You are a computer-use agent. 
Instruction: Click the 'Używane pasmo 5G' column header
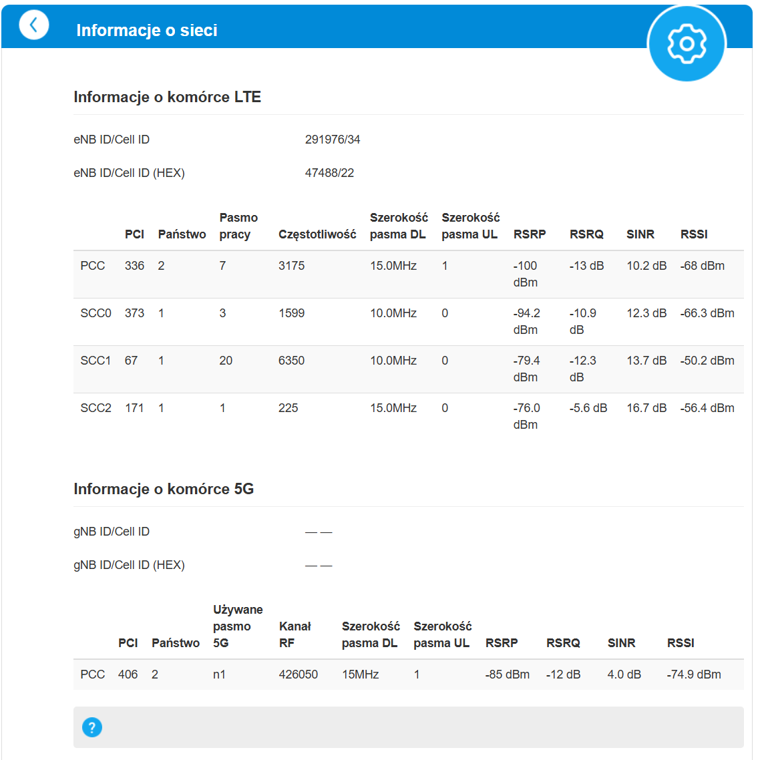pyautogui.click(x=238, y=626)
